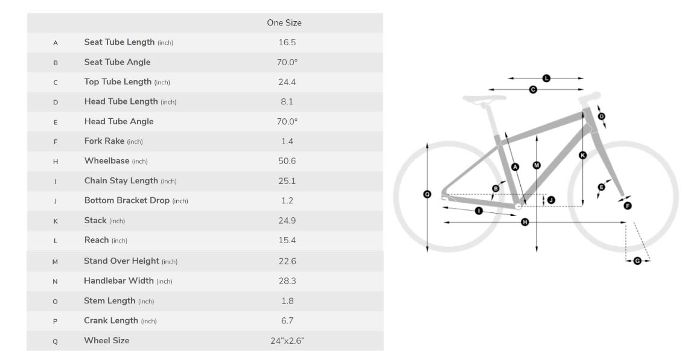This screenshot has height=362, width=688.
Task: Click the J bottom bracket drop marker
Action: (x=552, y=200)
